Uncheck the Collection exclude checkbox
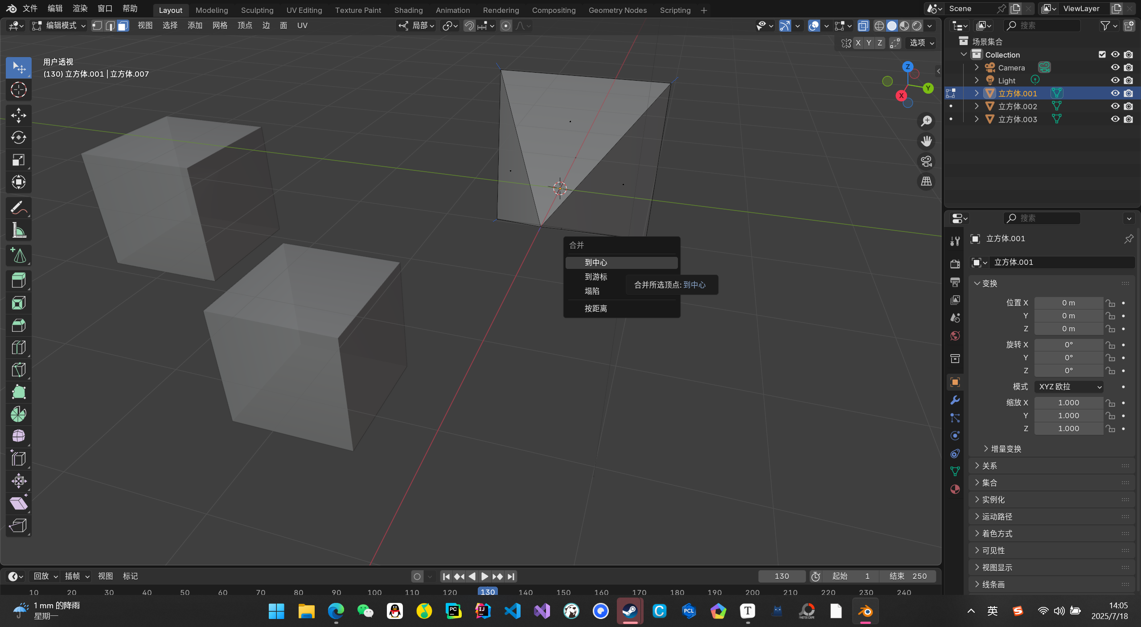 (x=1102, y=54)
